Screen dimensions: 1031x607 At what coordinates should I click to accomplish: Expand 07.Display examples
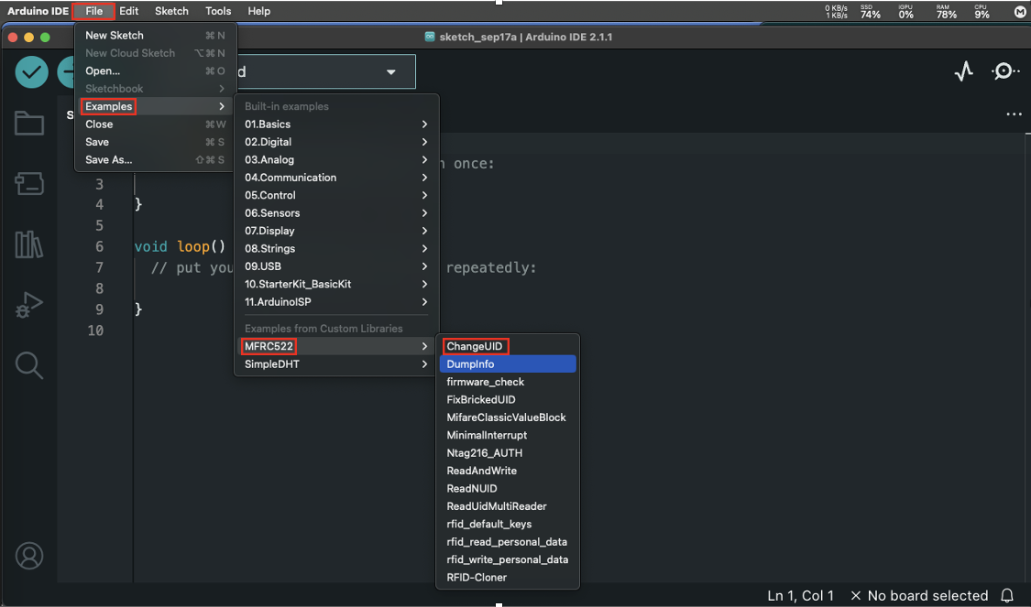click(x=336, y=231)
